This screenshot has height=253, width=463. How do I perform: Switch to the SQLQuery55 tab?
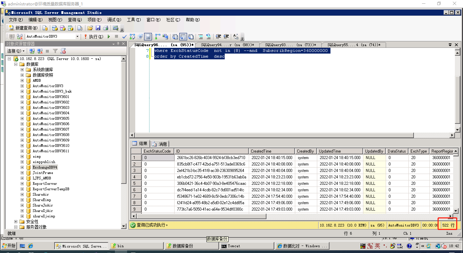pos(354,45)
